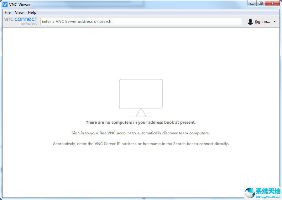Viewport: 282px width, 200px height.
Task: Focus the VNC Server address search field
Action: (141, 22)
